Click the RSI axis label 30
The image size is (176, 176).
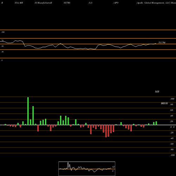pos(2,52)
